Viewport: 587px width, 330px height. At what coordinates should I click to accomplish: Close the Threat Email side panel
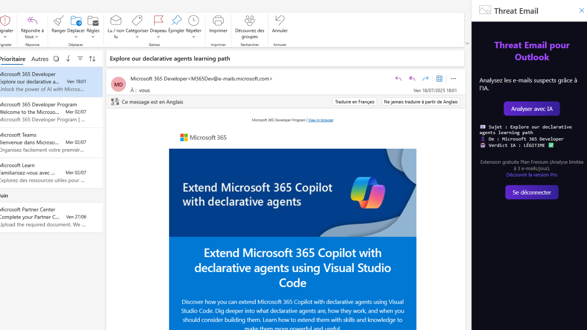pyautogui.click(x=582, y=11)
